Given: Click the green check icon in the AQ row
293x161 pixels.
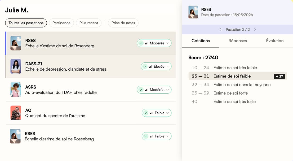Looking at the screenshot, I should 146,113.
